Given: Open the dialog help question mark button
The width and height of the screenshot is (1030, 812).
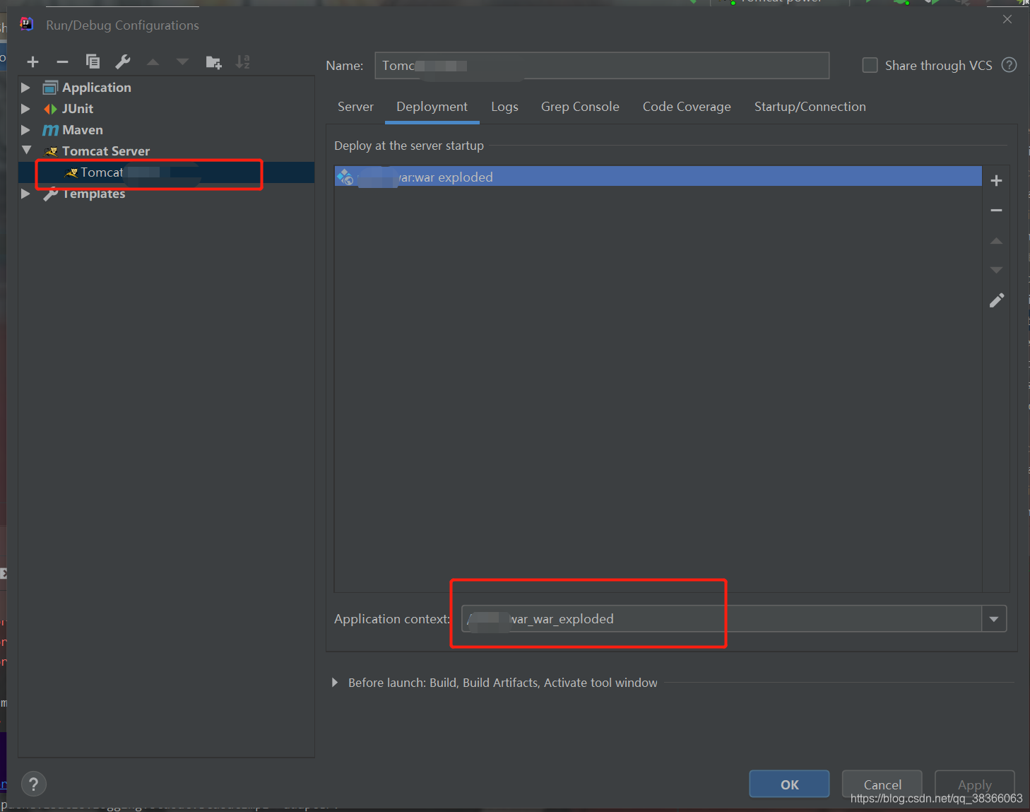Looking at the screenshot, I should click(x=34, y=784).
